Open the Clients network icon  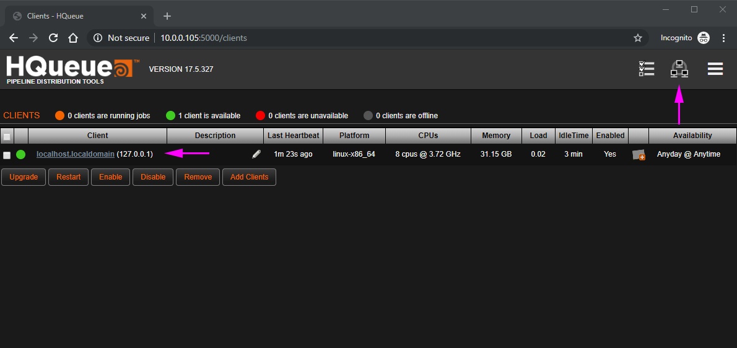(x=679, y=69)
